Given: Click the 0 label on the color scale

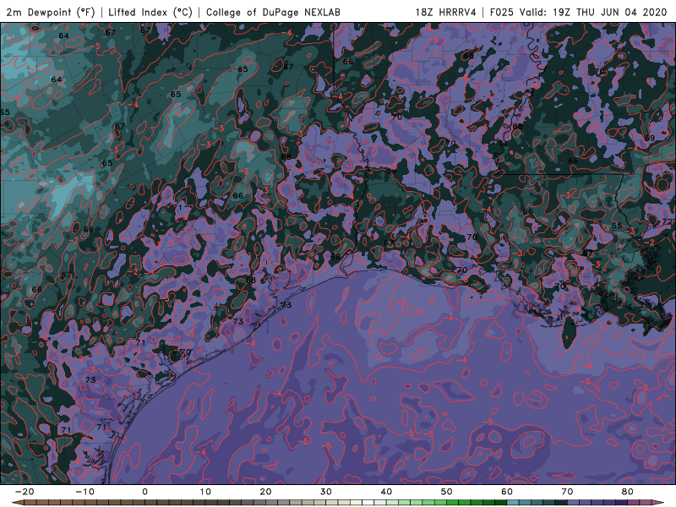Looking at the screenshot, I should (x=144, y=492).
